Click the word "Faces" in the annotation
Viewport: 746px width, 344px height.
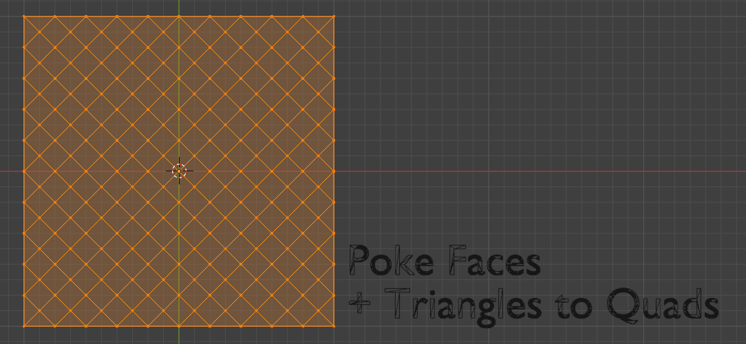click(494, 261)
